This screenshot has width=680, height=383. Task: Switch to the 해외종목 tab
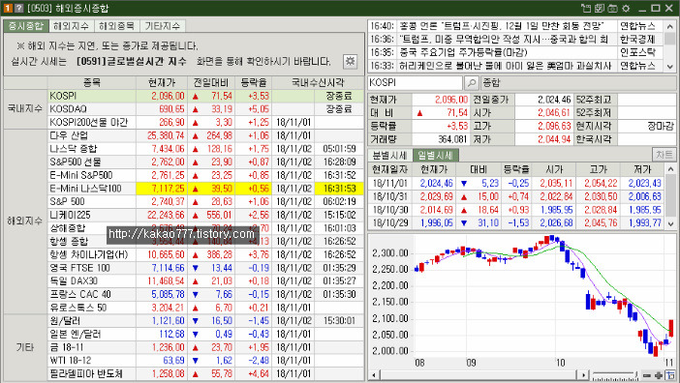[x=116, y=26]
